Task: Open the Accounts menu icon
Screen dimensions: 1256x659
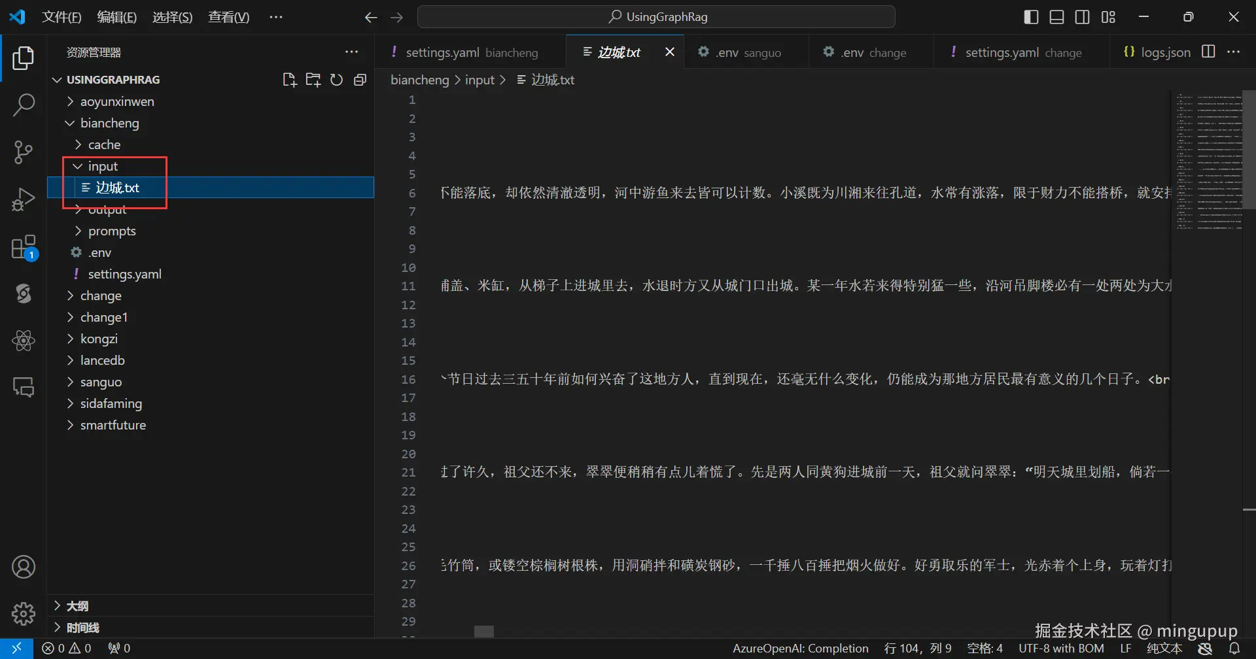Action: tap(24, 567)
